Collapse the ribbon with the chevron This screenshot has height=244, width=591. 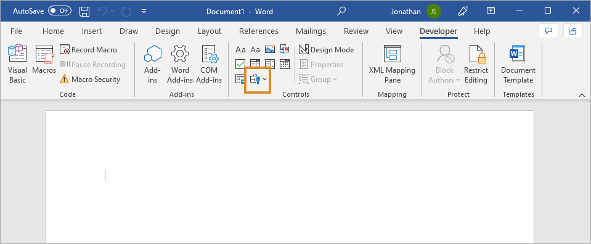[582, 95]
